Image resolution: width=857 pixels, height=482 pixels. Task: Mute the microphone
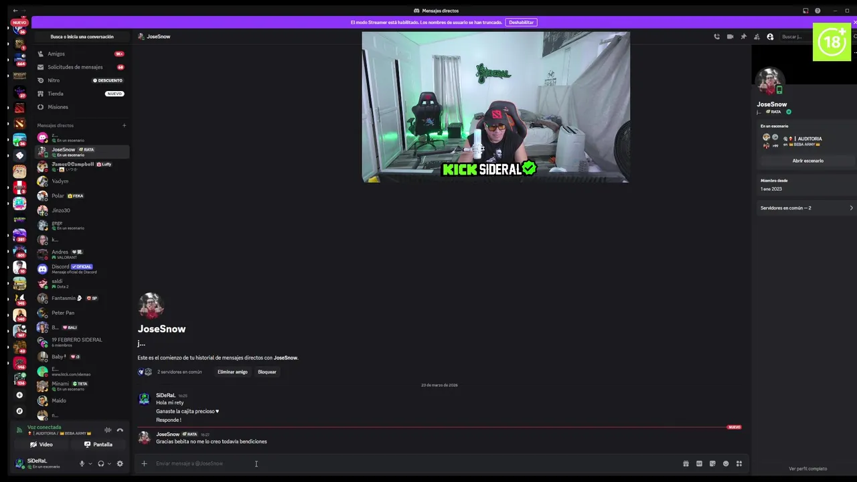(82, 463)
